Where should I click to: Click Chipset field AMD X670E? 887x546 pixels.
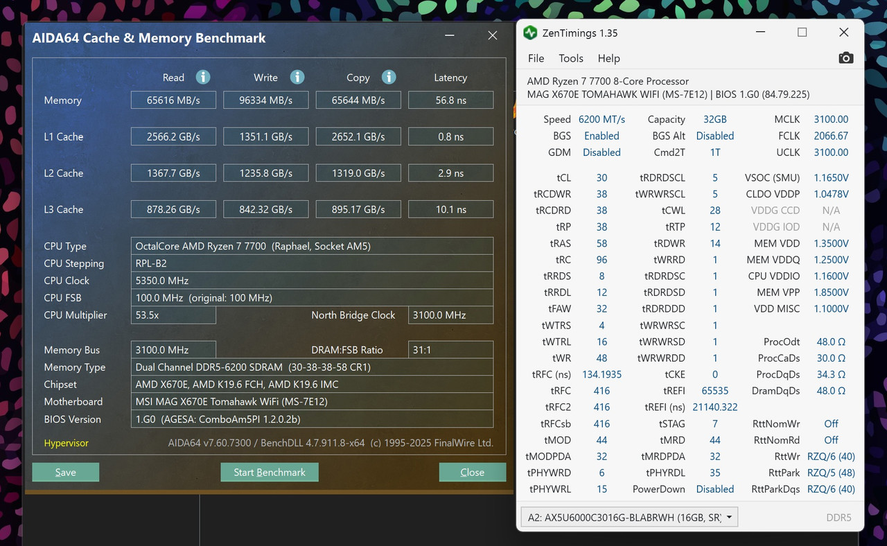tap(312, 384)
